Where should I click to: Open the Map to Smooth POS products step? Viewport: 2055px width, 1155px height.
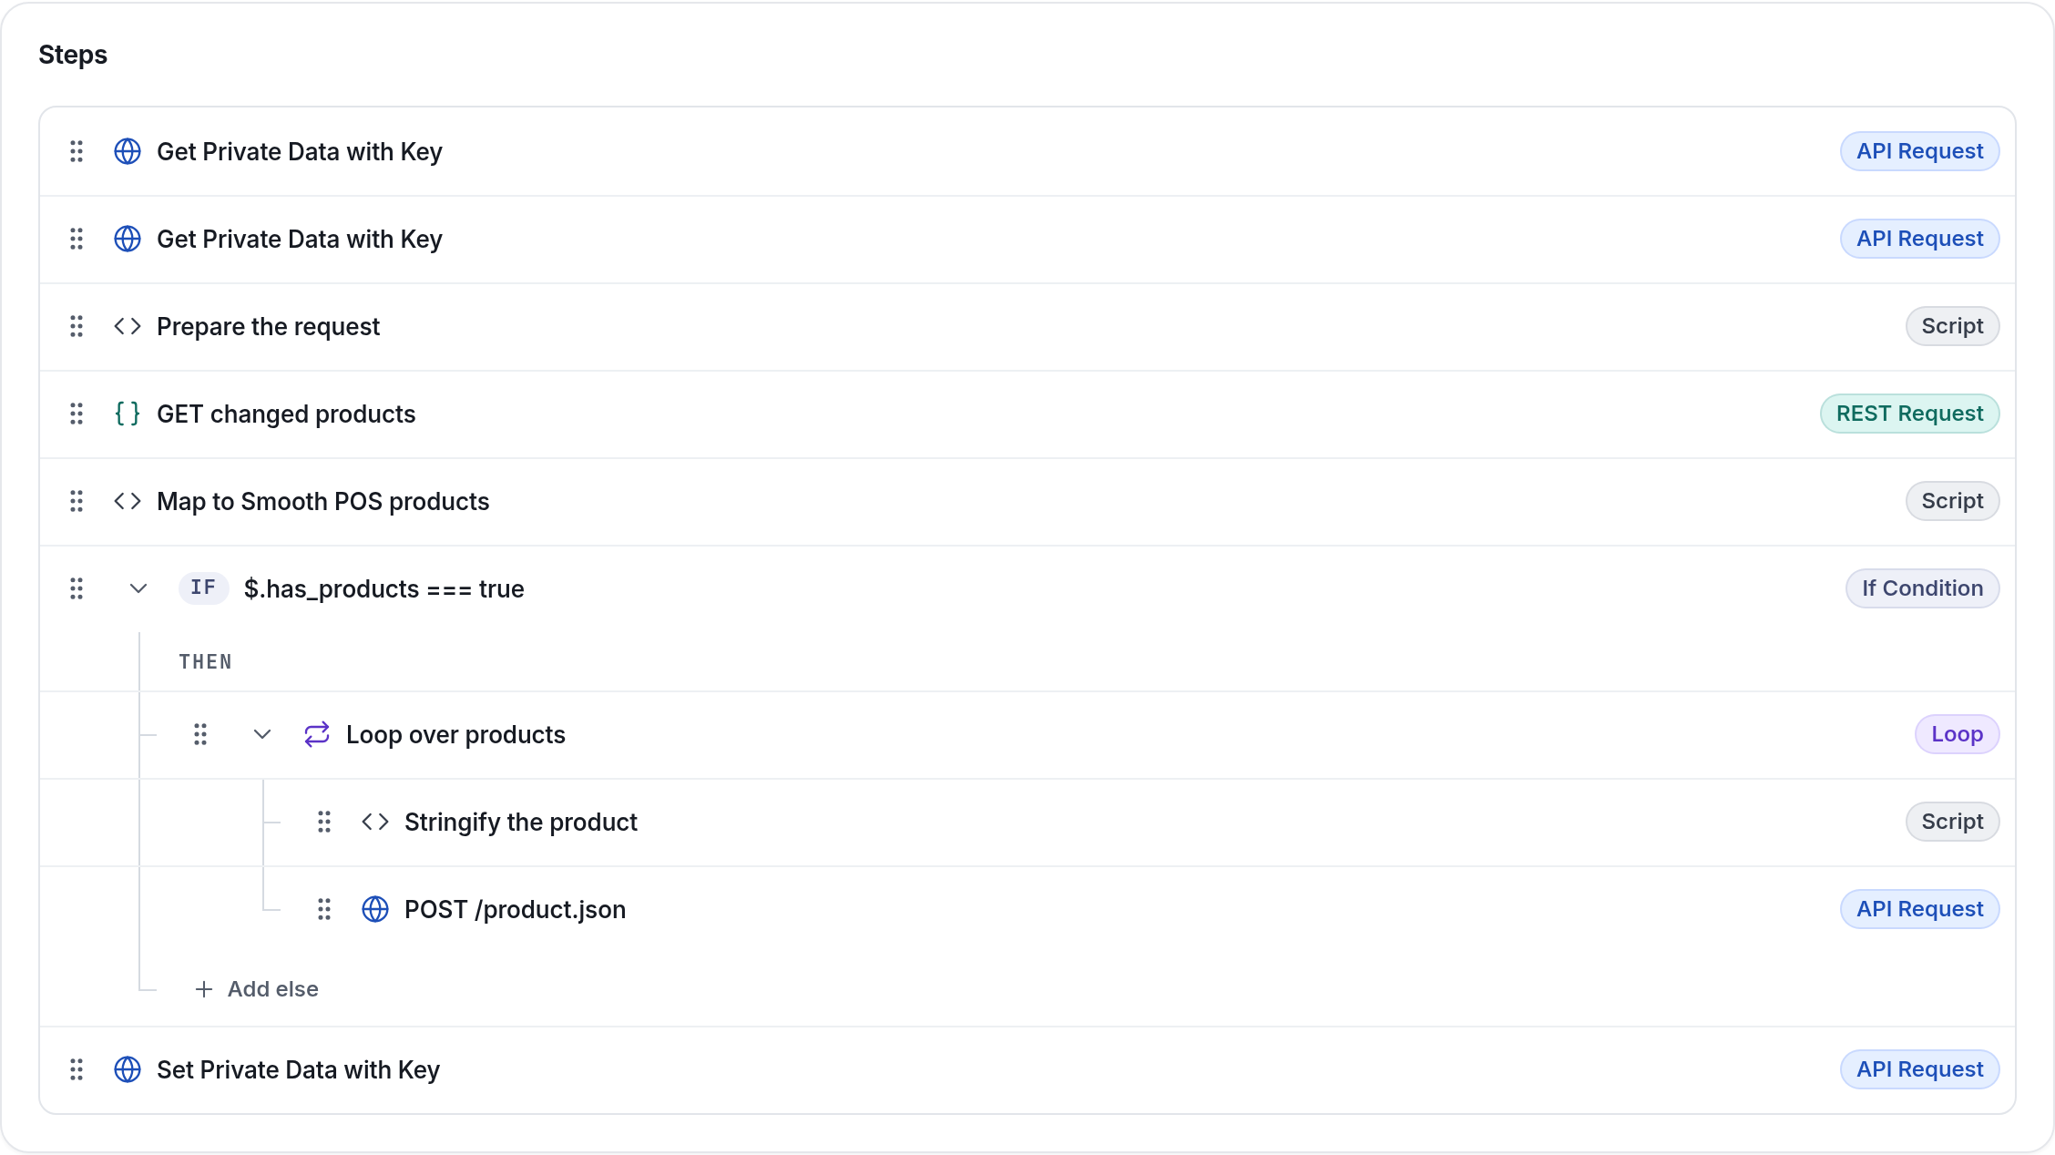[1027, 501]
